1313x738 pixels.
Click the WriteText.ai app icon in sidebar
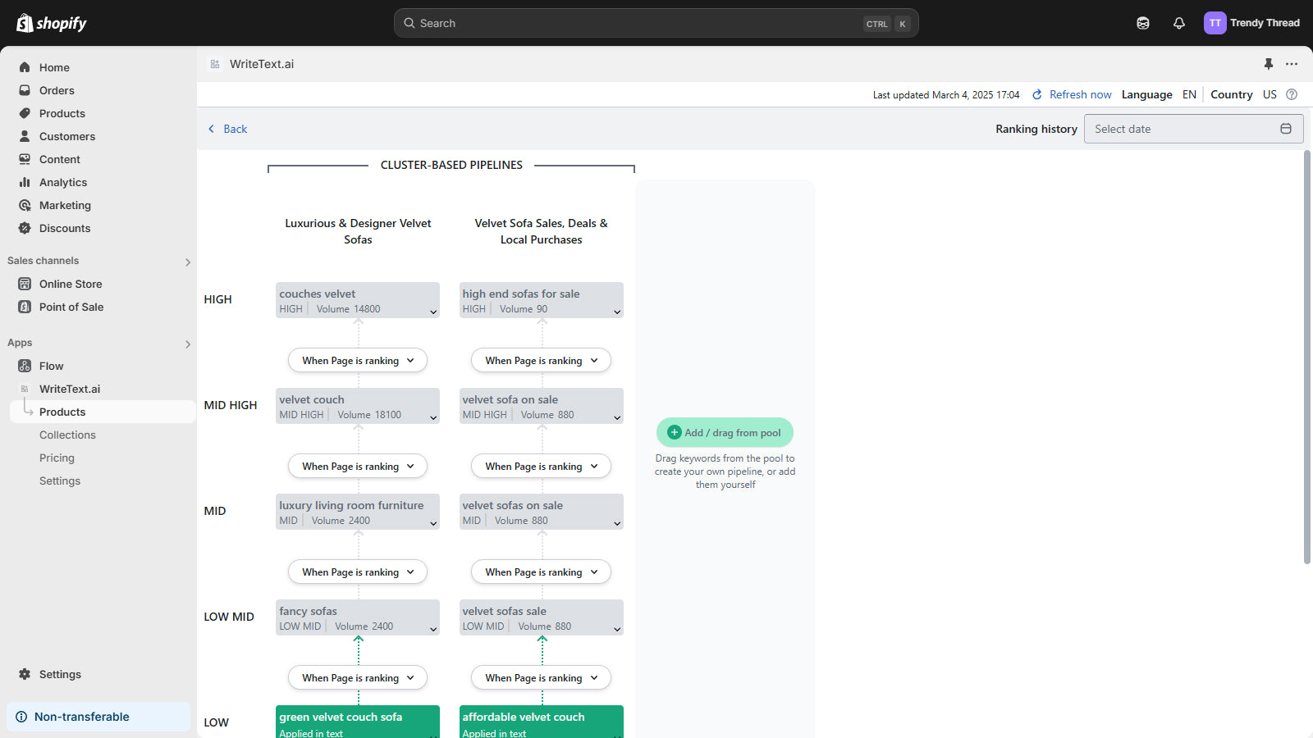[25, 389]
